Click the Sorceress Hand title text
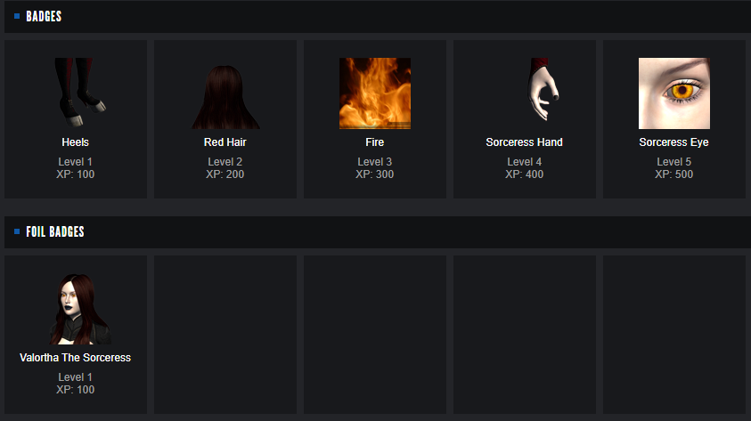 coord(525,142)
